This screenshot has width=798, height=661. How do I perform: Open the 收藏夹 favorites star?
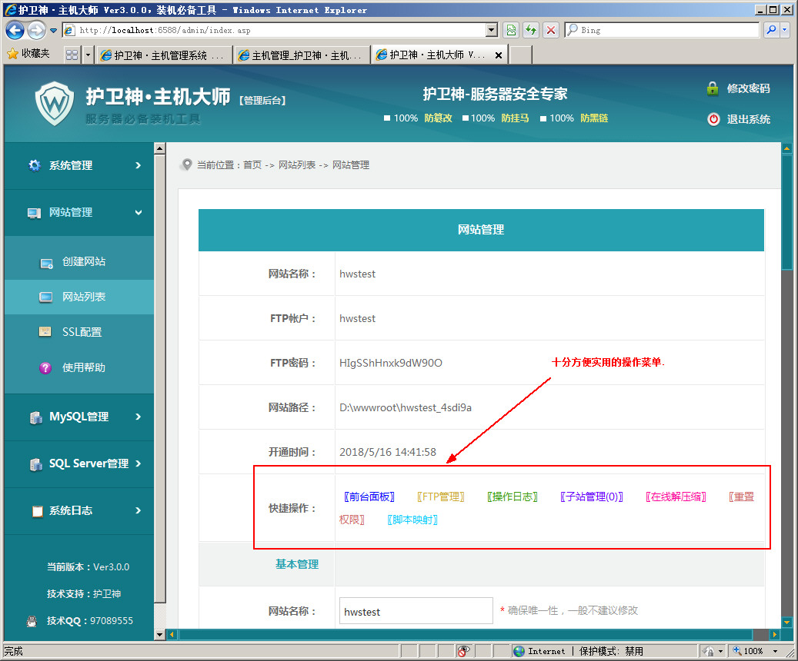tap(12, 54)
